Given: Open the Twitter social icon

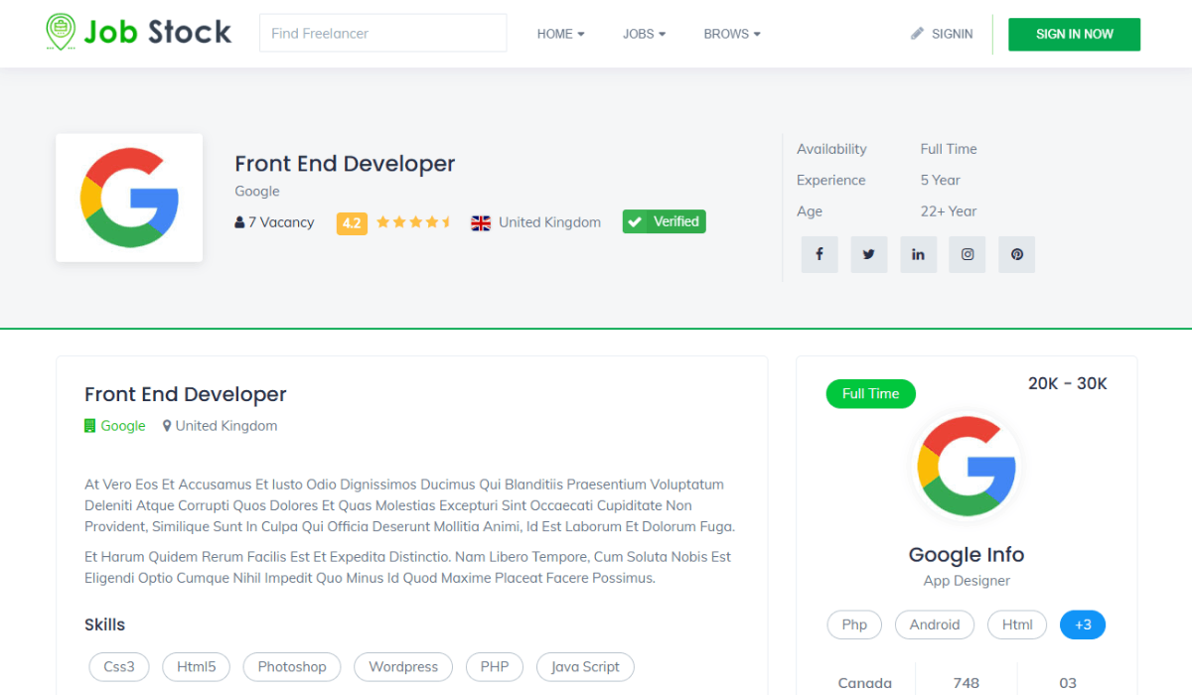Looking at the screenshot, I should [x=869, y=254].
